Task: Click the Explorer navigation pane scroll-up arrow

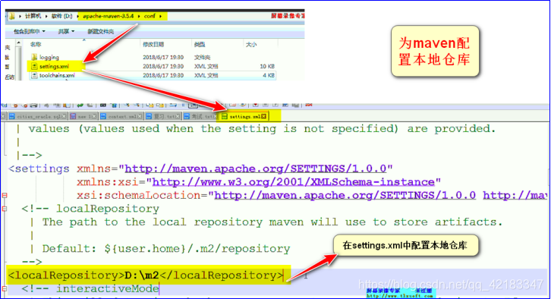Action: click(x=19, y=43)
